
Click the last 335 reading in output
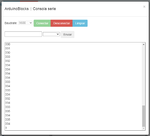pyautogui.click(x=8, y=119)
